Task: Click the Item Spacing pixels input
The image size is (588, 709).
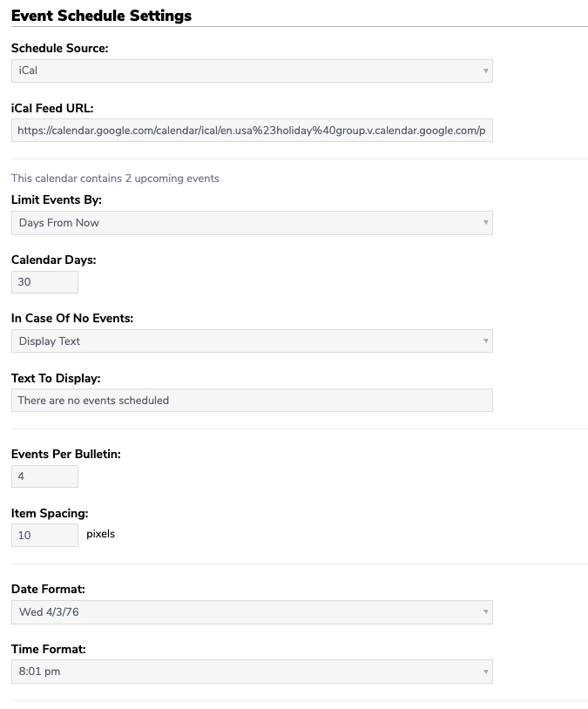Action: click(44, 536)
